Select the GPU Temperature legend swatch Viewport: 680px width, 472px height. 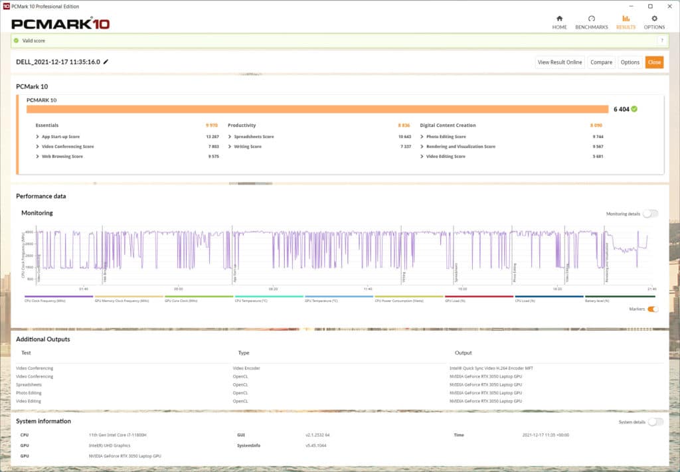339,297
